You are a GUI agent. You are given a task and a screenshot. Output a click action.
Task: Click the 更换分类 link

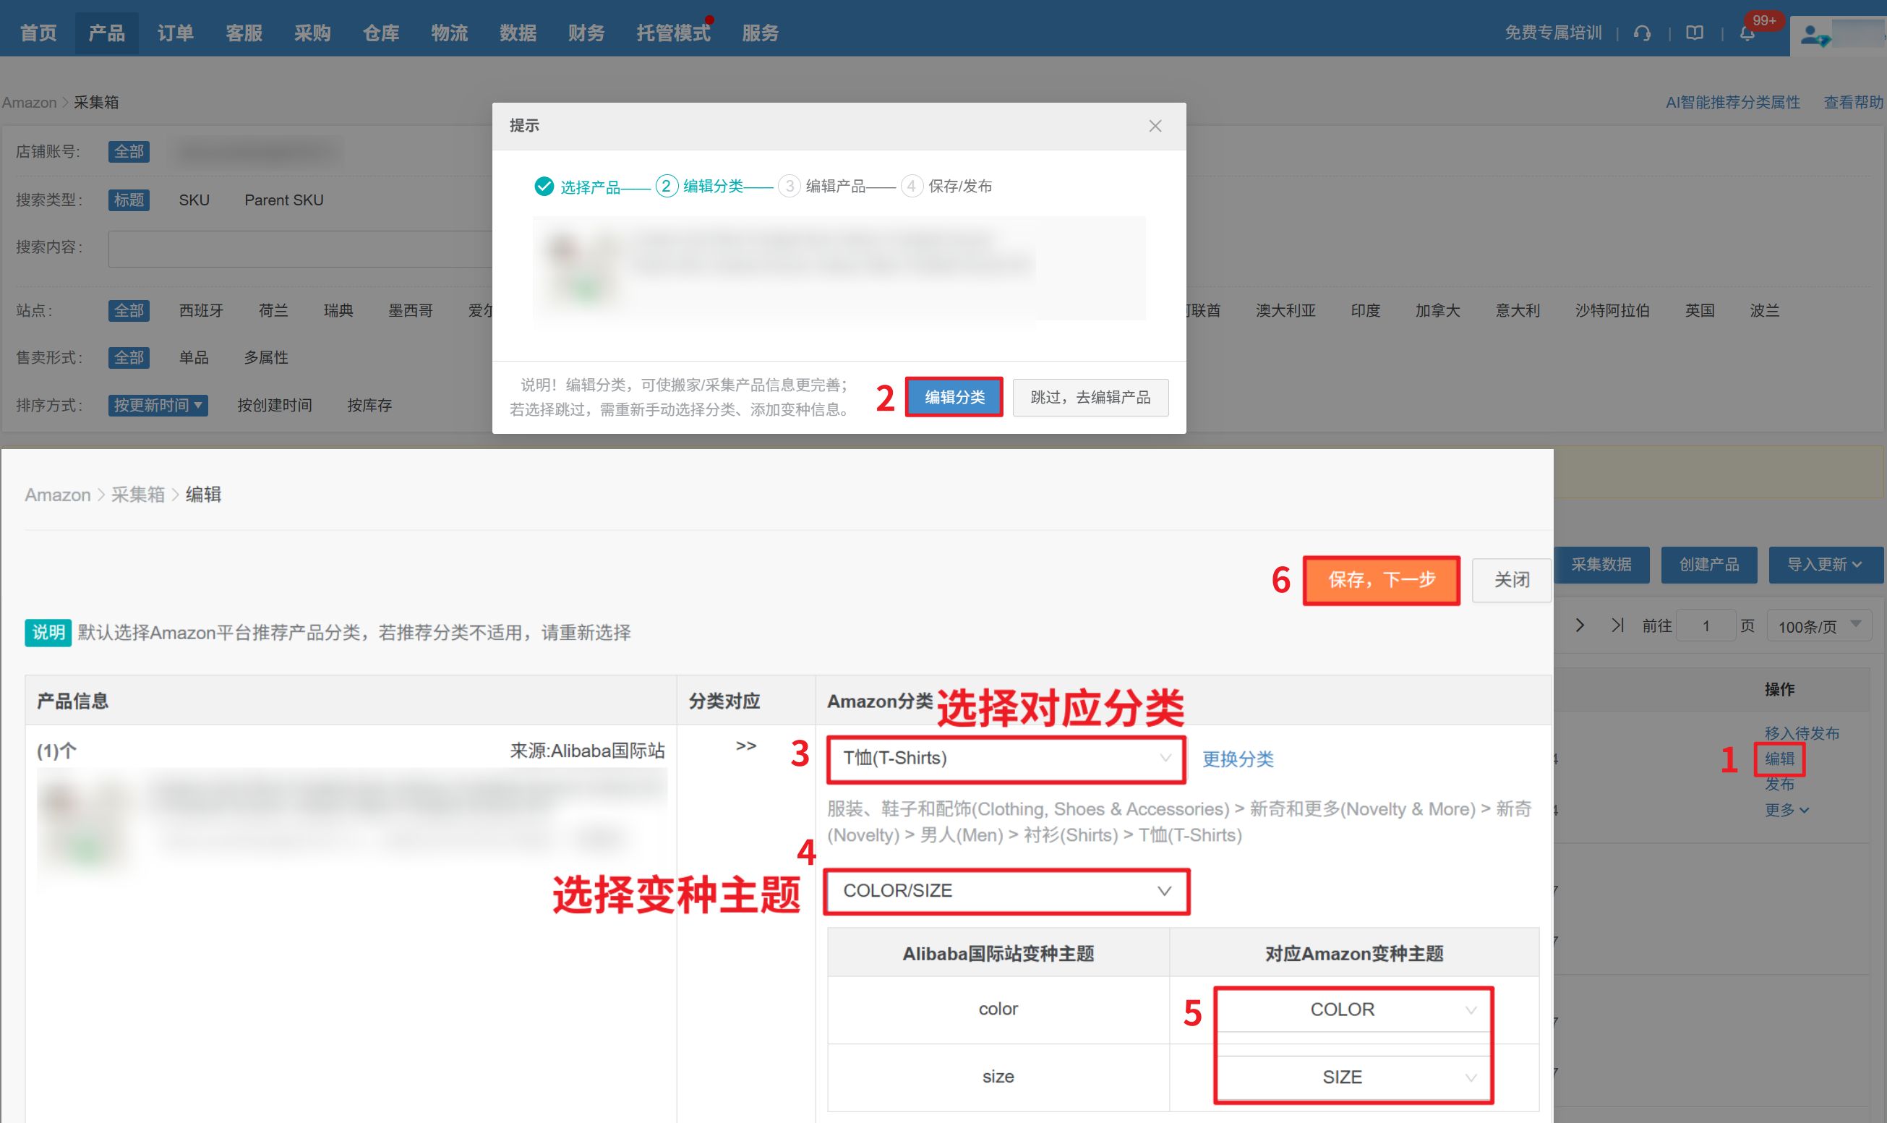[1238, 759]
